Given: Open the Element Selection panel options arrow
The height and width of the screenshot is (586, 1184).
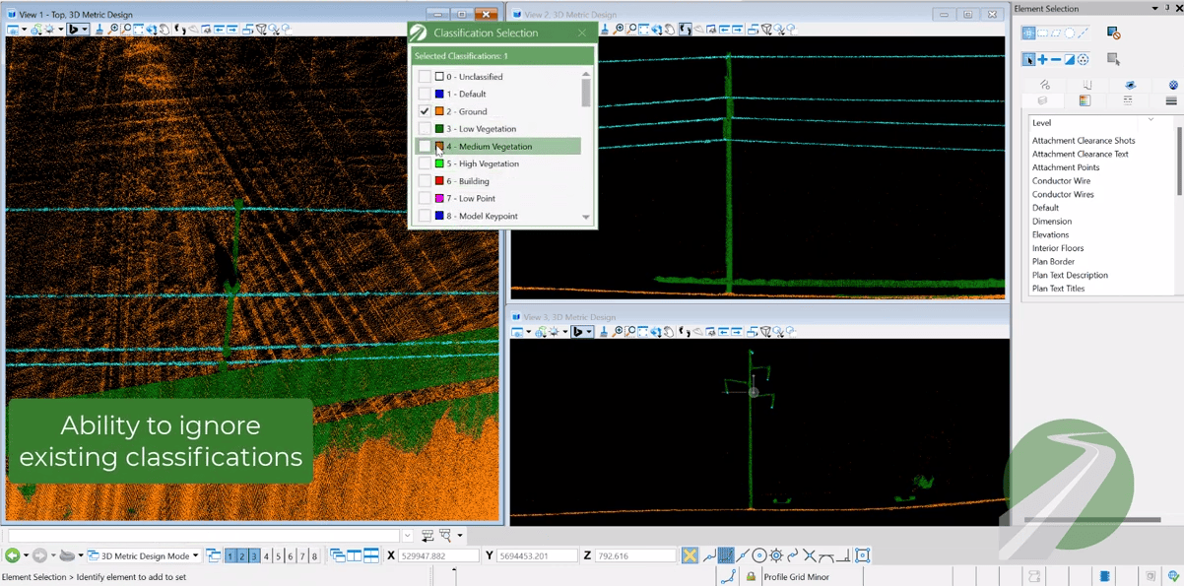Looking at the screenshot, I should [x=1154, y=9].
